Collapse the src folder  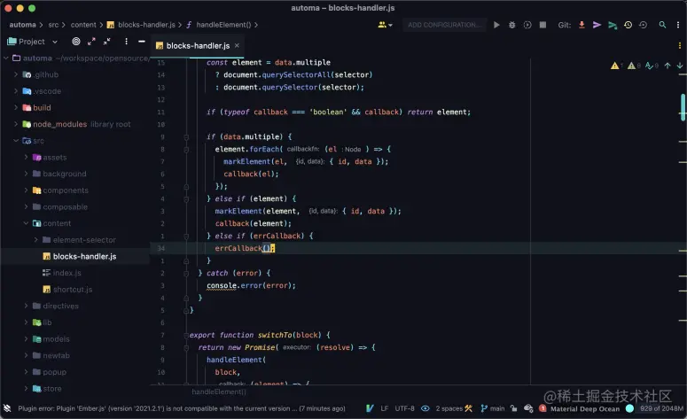click(16, 141)
